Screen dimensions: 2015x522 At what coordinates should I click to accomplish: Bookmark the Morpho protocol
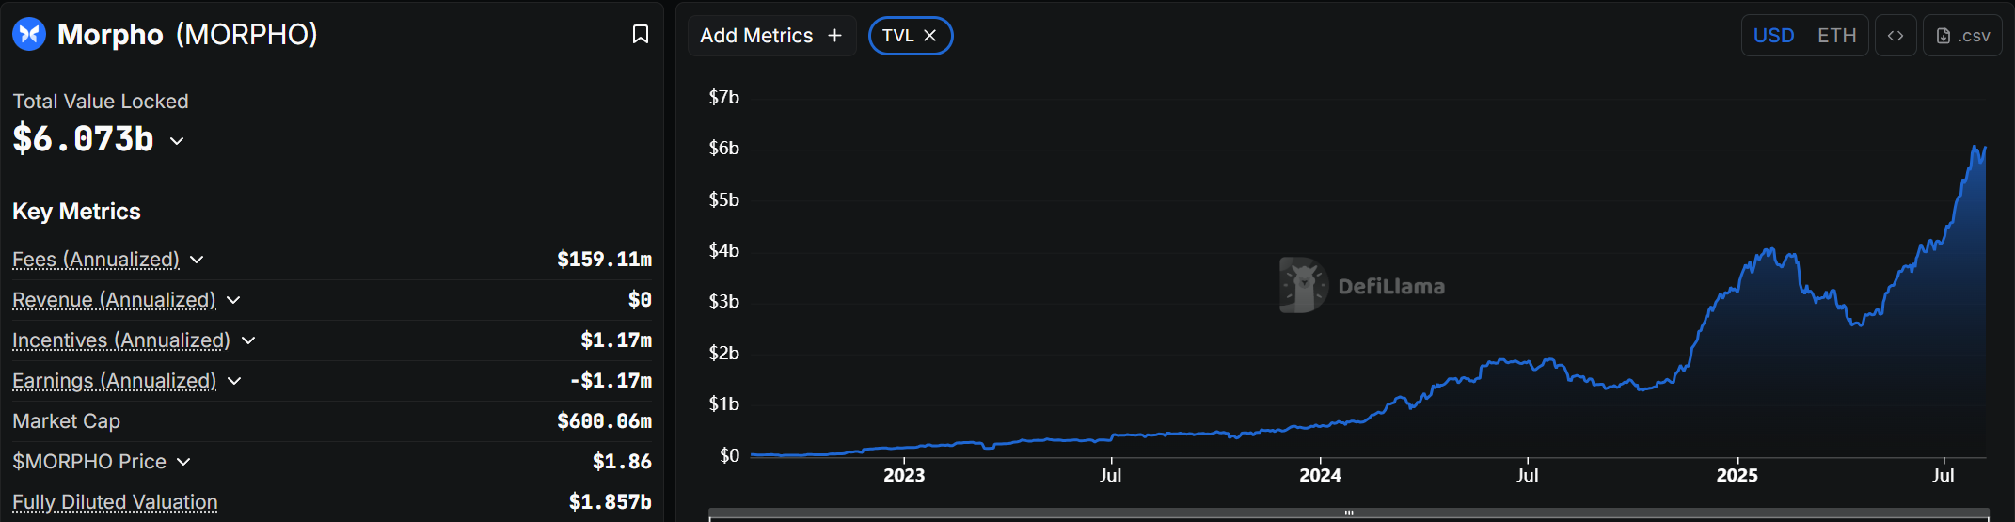click(x=641, y=34)
